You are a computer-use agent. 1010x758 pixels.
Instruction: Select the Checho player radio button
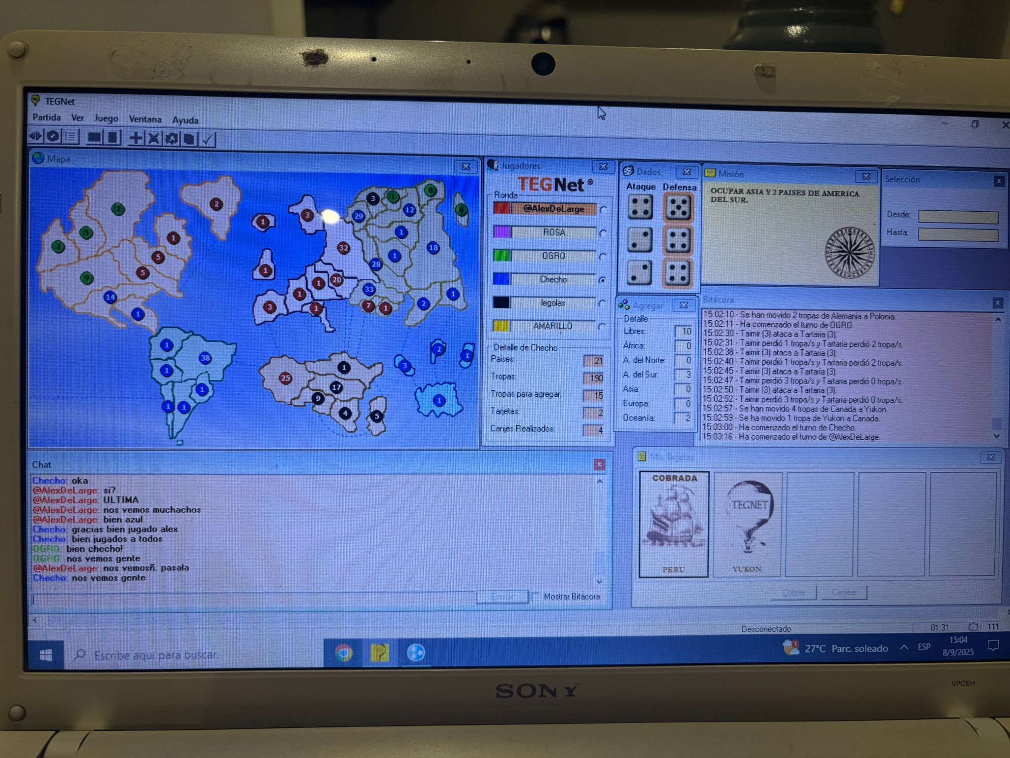pos(602,280)
